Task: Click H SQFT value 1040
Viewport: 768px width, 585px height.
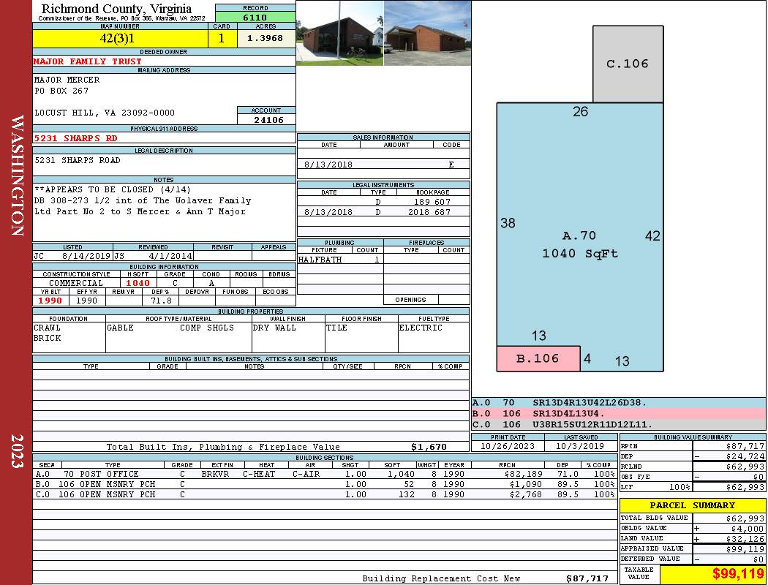Action: point(138,283)
